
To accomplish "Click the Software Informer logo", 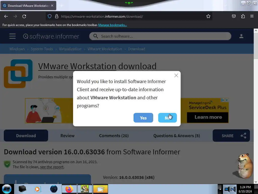I will coord(51,36).
